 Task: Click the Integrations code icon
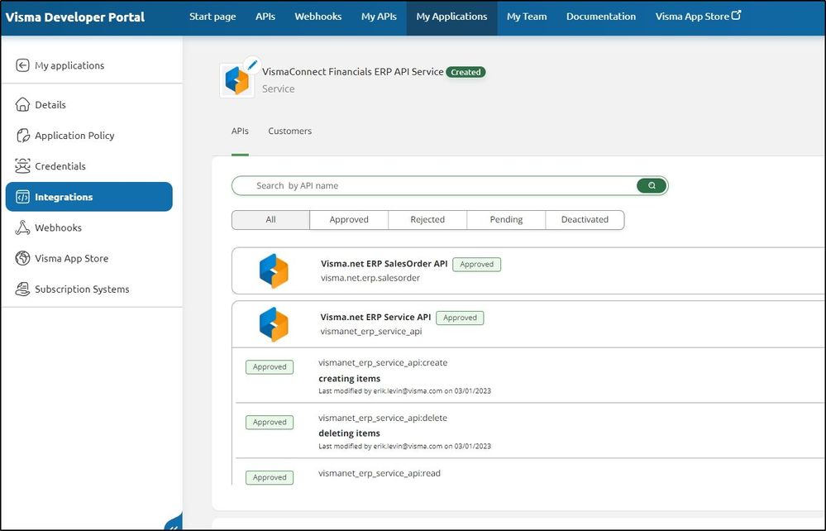(22, 197)
